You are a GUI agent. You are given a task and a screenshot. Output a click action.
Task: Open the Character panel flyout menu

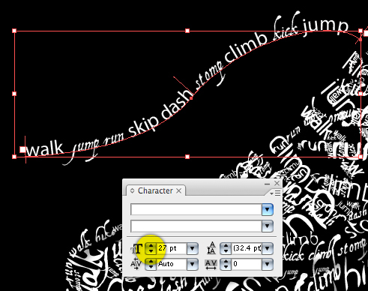[276, 193]
